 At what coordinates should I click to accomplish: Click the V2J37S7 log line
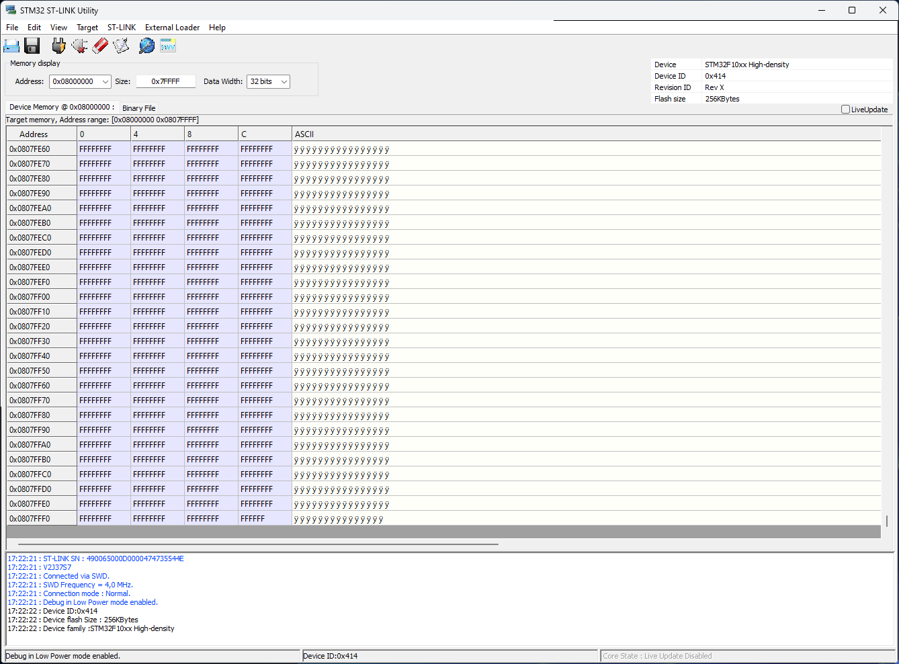[x=39, y=567]
